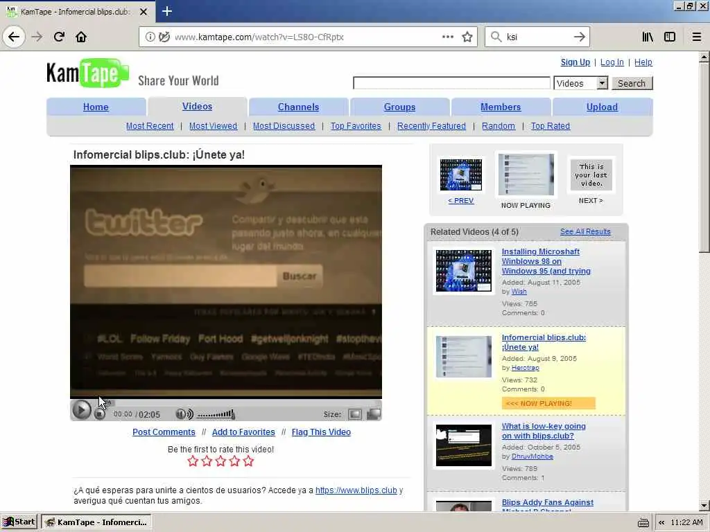
Task: Click the PREV video thumbnail
Action: coord(461,175)
